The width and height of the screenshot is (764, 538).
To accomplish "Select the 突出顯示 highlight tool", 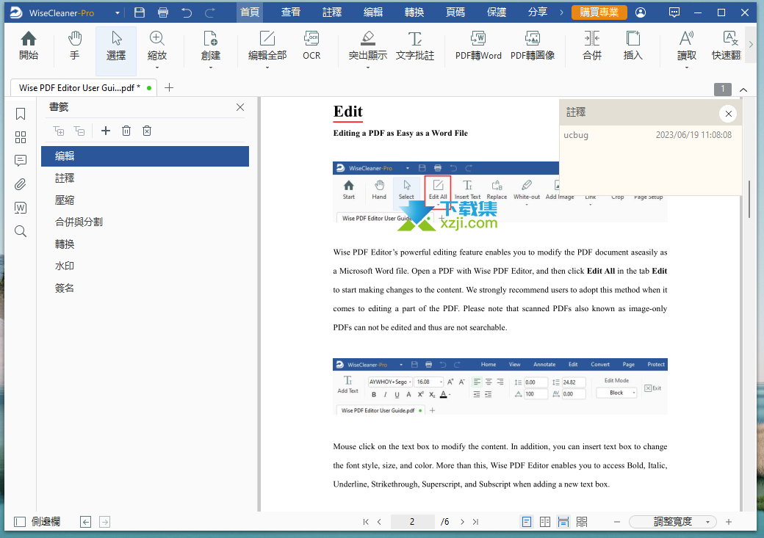I will tap(368, 46).
